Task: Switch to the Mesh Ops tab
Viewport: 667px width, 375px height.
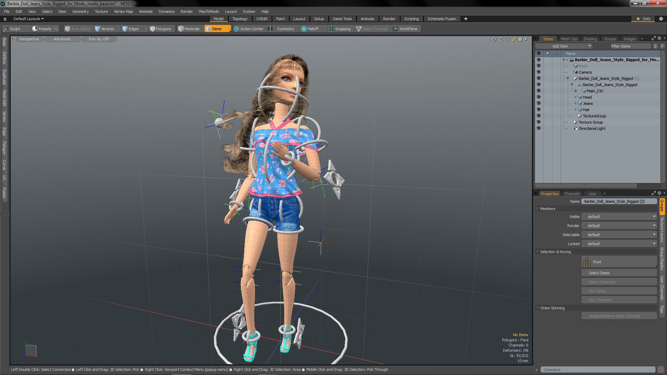Action: pos(569,39)
